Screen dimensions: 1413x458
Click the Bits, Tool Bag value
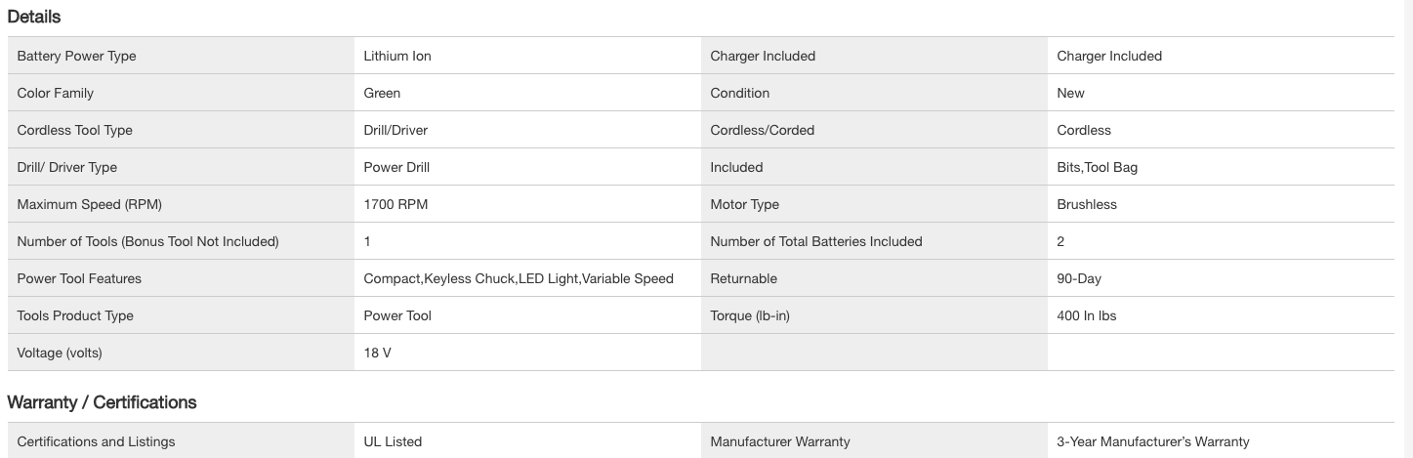click(x=1097, y=167)
